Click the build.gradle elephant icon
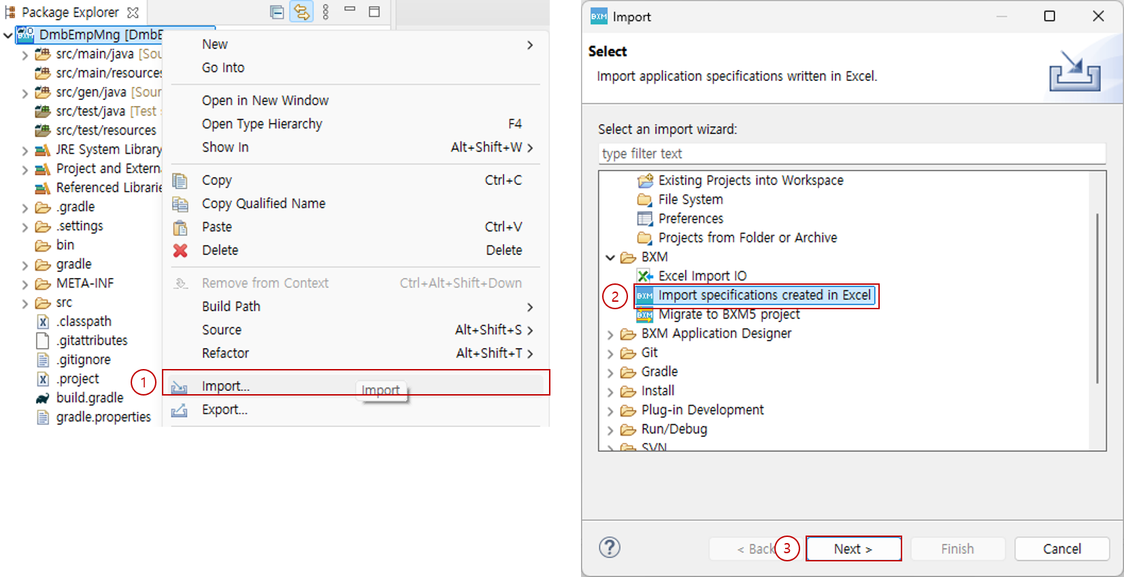The height and width of the screenshot is (577, 1124). pos(43,398)
